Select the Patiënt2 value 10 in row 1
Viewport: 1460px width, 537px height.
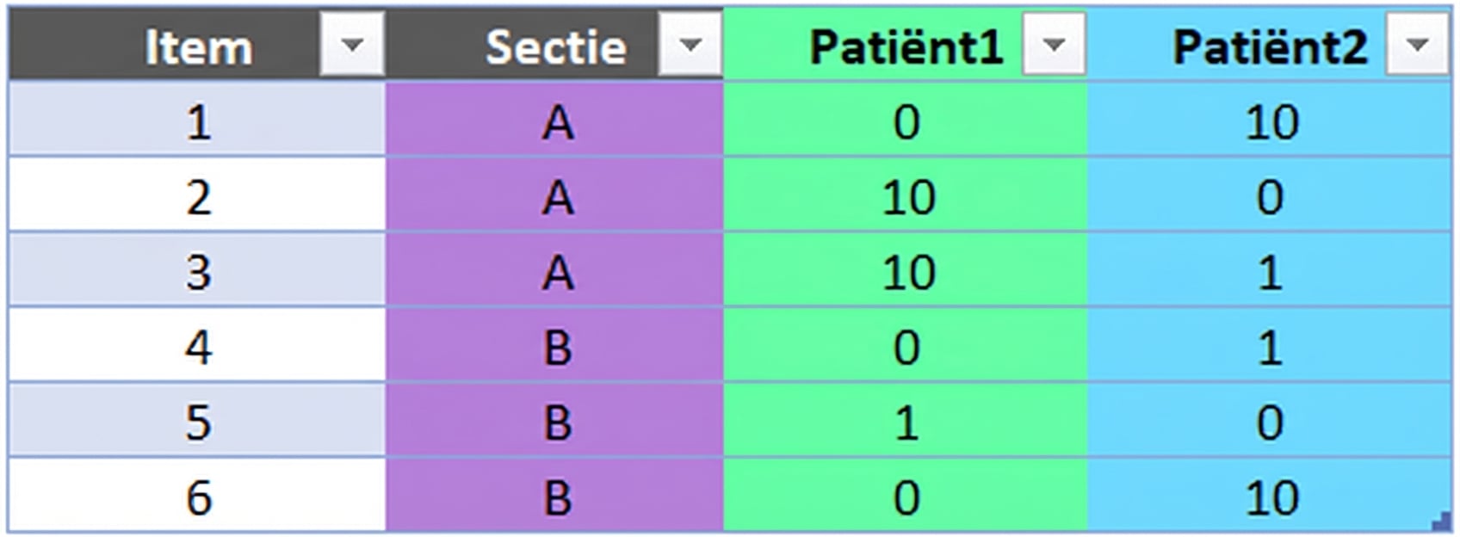pos(1270,122)
